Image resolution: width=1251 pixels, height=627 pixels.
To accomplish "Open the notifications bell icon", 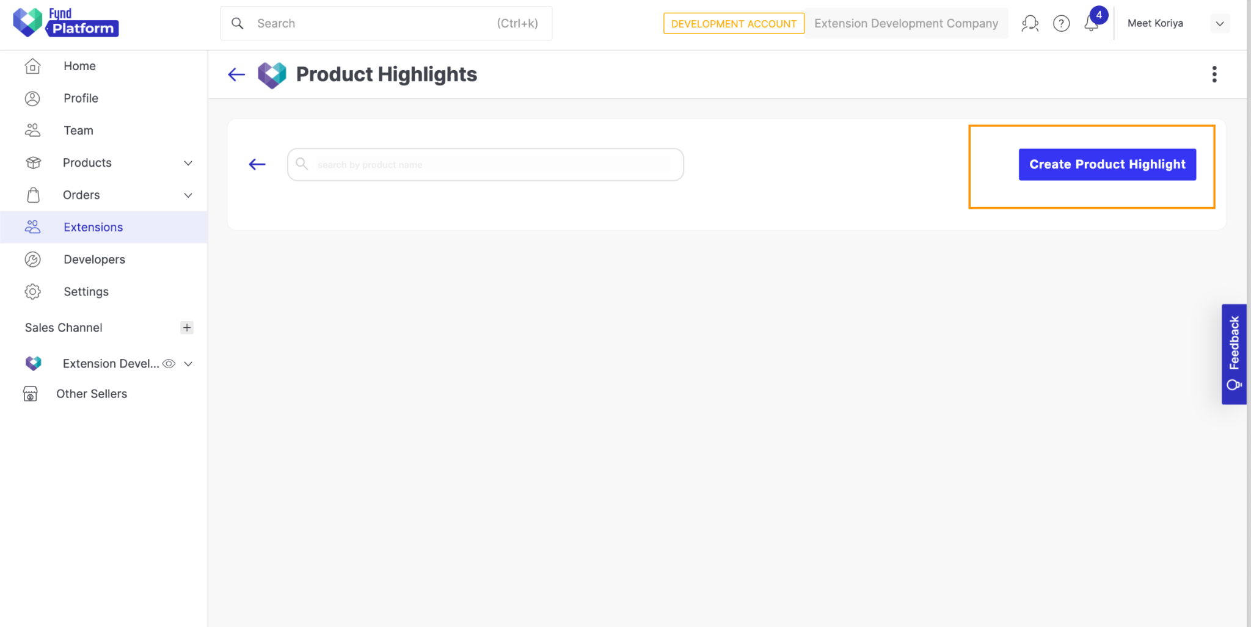I will [x=1092, y=23].
